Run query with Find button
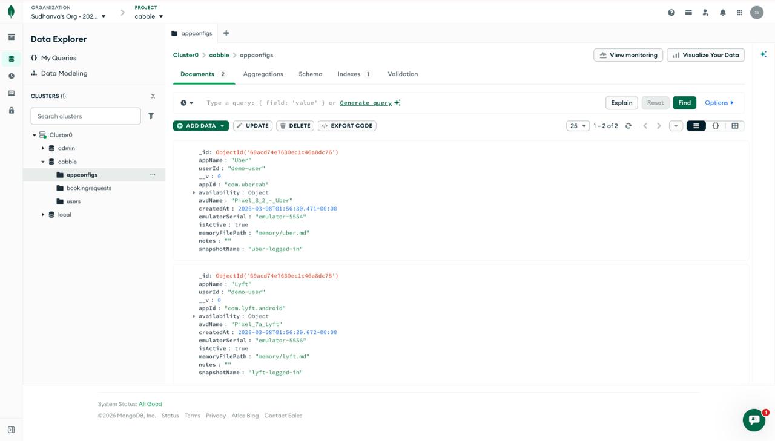The width and height of the screenshot is (775, 441). coord(685,103)
